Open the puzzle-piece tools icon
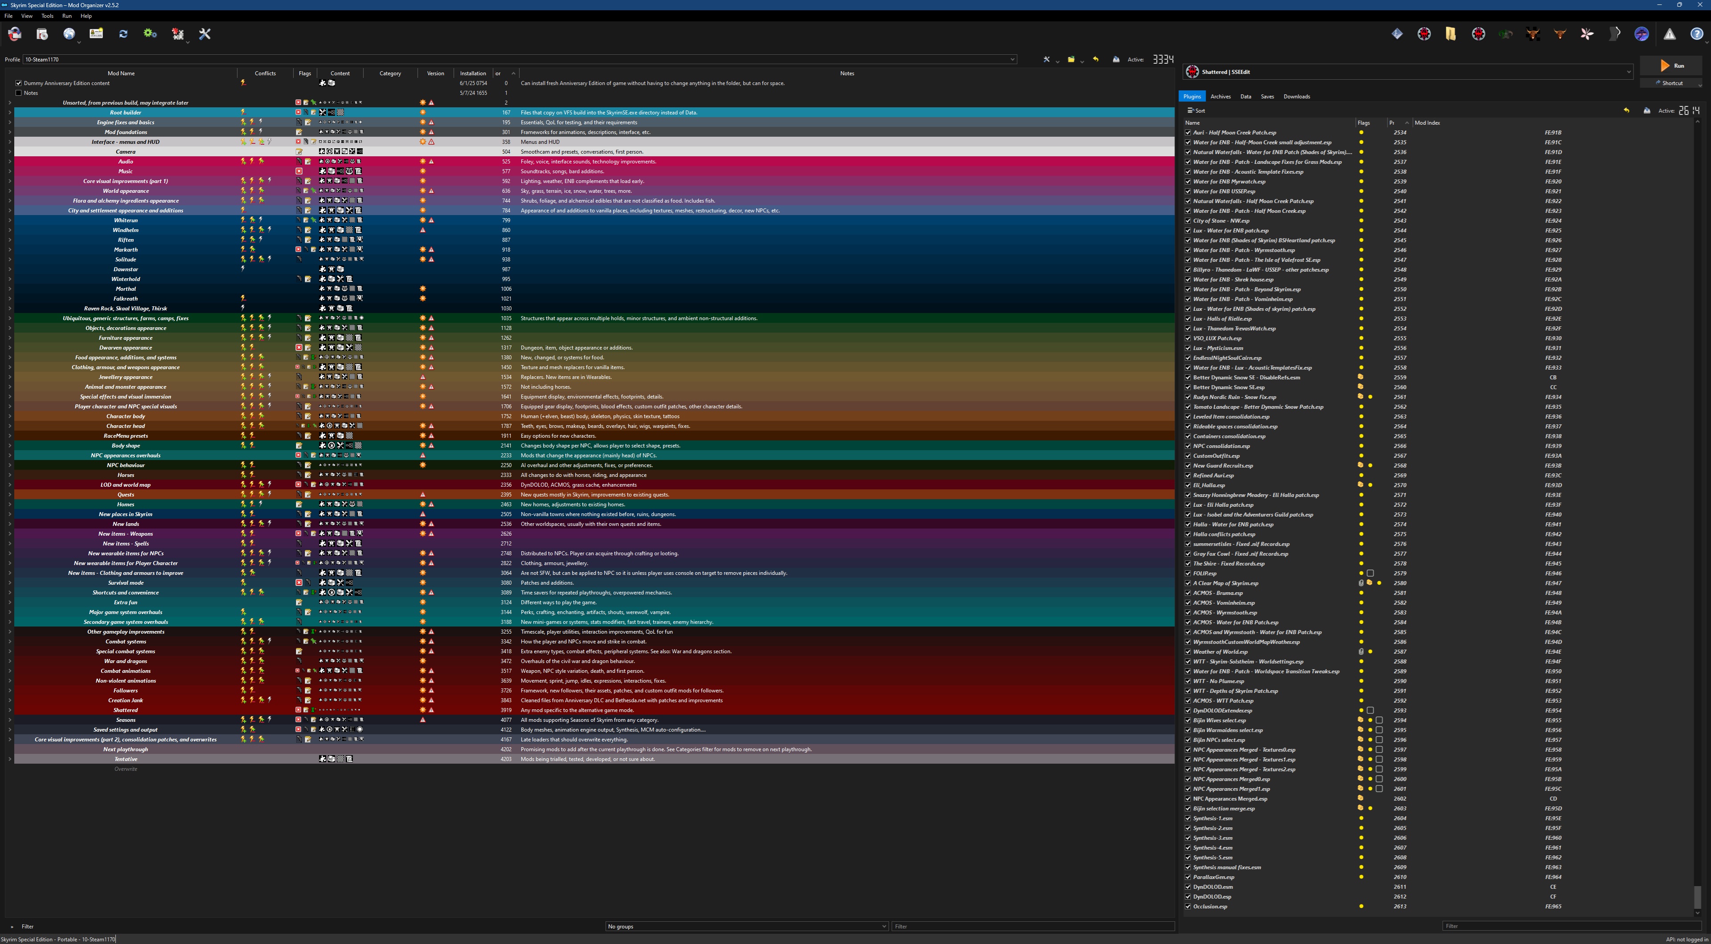The image size is (1711, 944). point(177,34)
